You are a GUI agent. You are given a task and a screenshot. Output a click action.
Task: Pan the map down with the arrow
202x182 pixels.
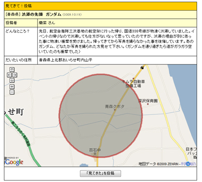(12, 80)
